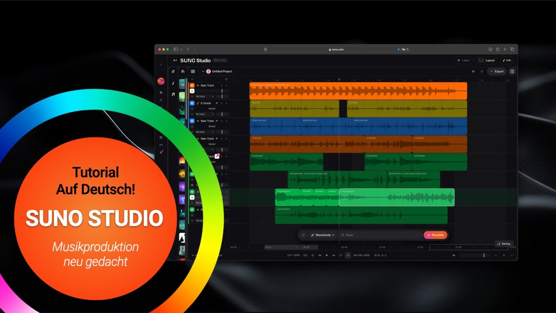Screen dimensions: 556x313
Task: Click the master volume speaker icon
Action: click(454, 255)
